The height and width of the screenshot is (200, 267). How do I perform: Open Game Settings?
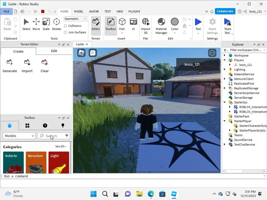(212, 26)
